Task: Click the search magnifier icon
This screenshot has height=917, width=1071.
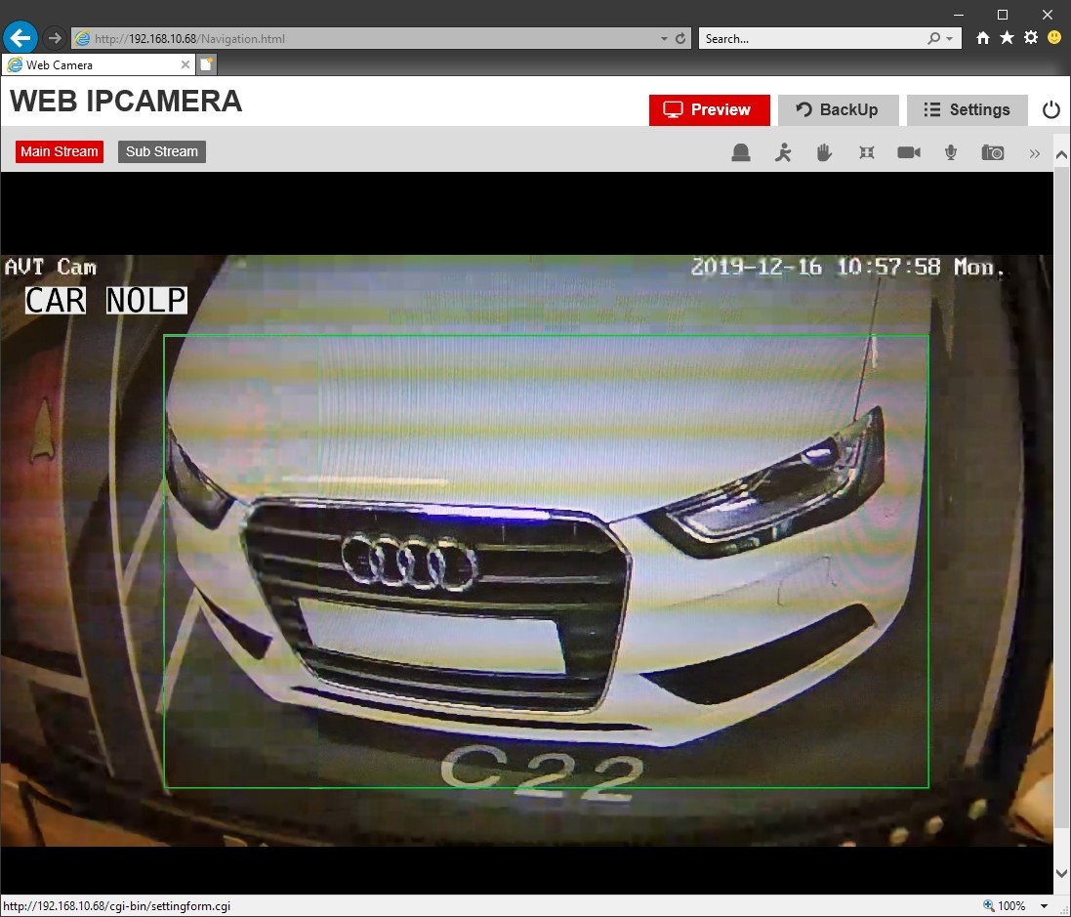Action: (933, 39)
